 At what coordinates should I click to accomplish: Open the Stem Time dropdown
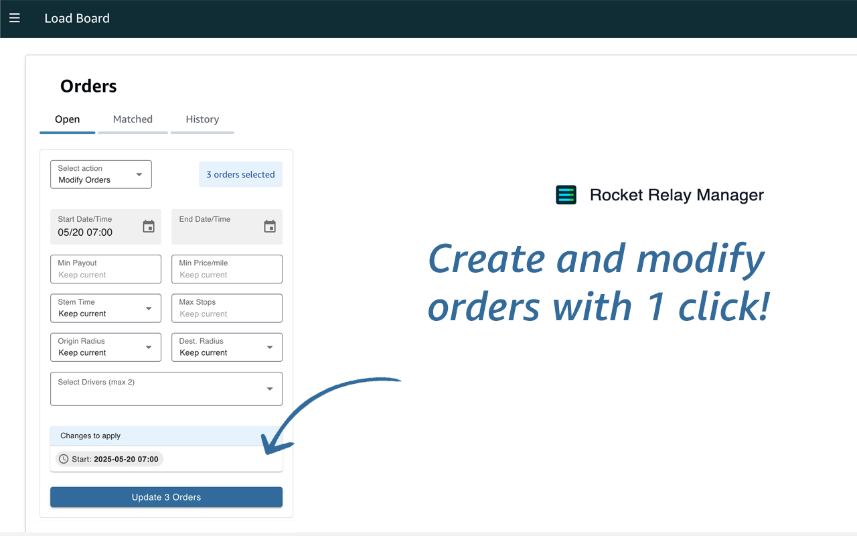106,308
